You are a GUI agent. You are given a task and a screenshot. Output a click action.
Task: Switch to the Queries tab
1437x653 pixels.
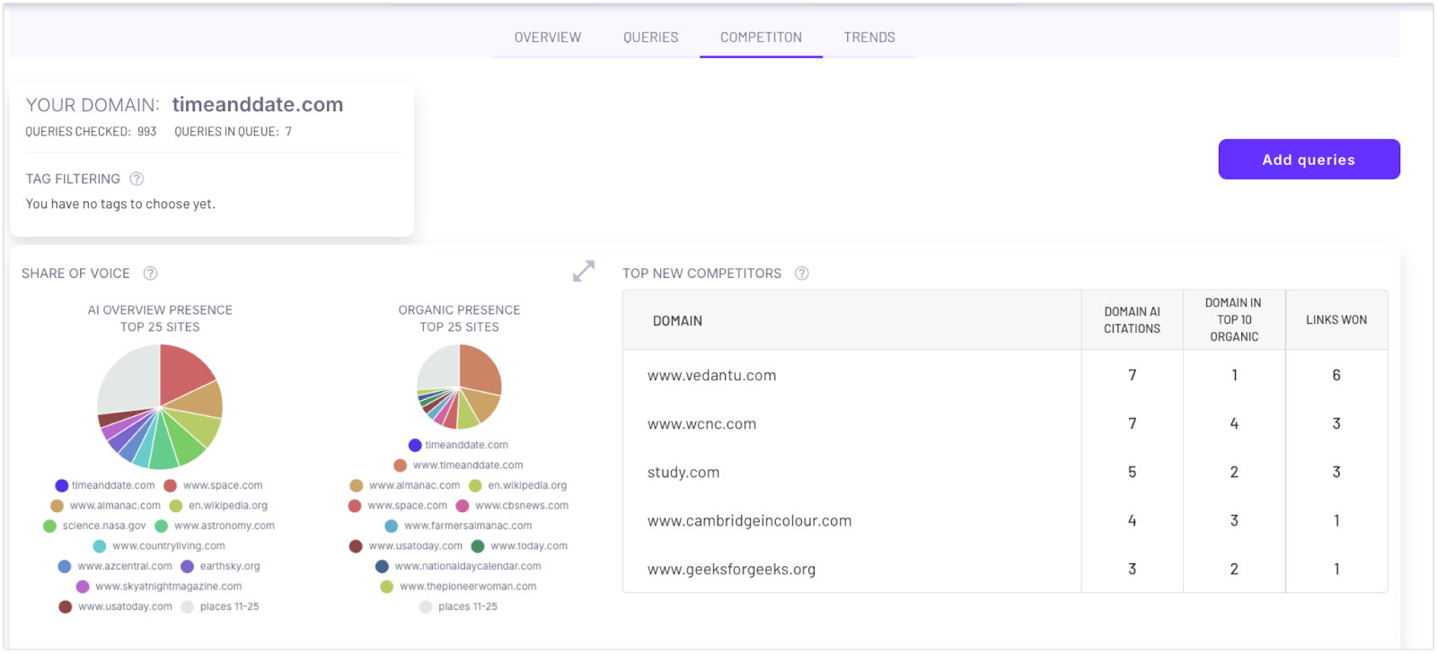point(651,38)
